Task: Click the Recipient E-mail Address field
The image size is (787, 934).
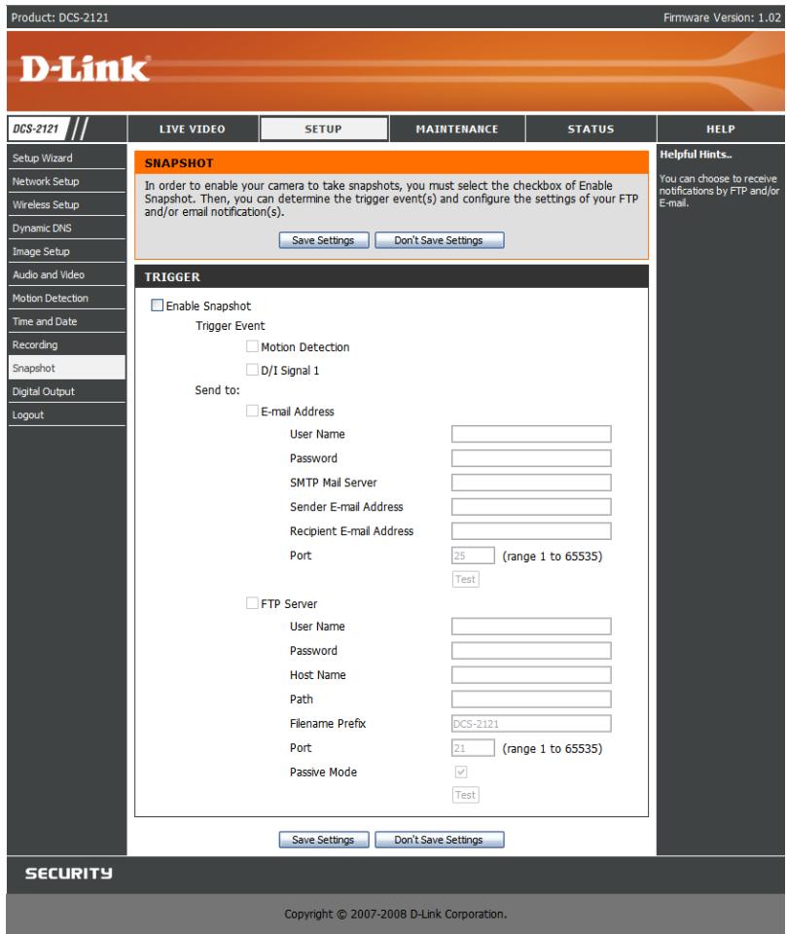Action: click(531, 531)
